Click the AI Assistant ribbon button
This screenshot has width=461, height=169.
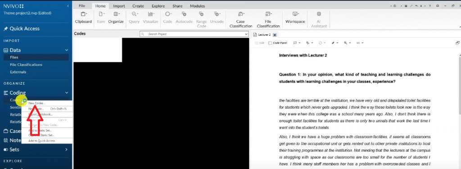click(x=319, y=19)
